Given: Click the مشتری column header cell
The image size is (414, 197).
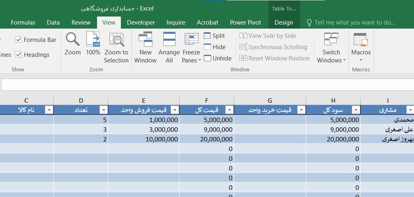Looking at the screenshot, I should 387,110.
